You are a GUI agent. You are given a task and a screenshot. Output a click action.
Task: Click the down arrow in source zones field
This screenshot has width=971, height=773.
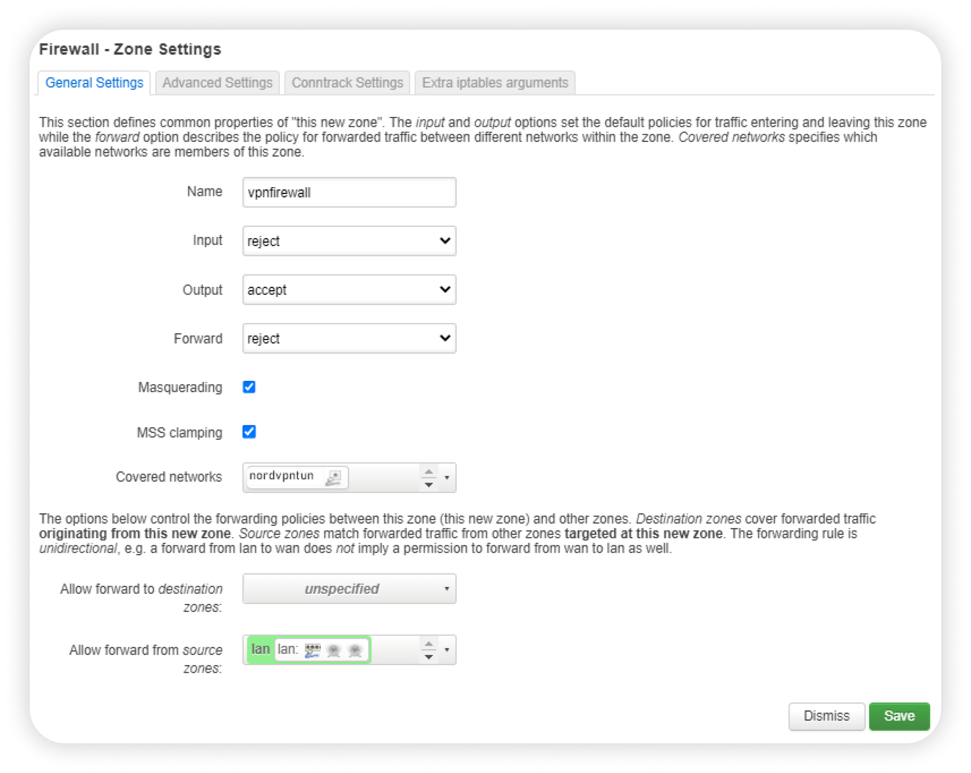click(429, 657)
